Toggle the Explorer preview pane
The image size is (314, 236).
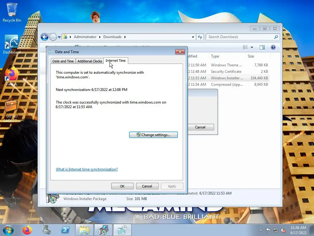click(x=262, y=47)
